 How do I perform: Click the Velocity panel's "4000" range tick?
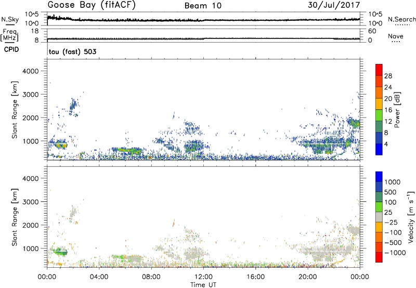31,178
